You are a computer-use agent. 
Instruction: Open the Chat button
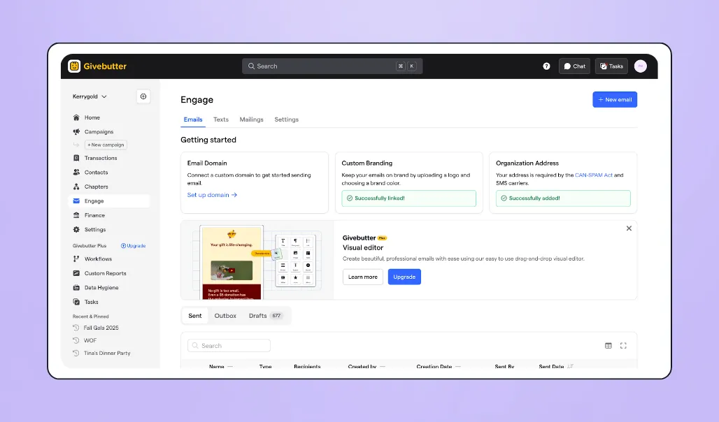pos(574,66)
